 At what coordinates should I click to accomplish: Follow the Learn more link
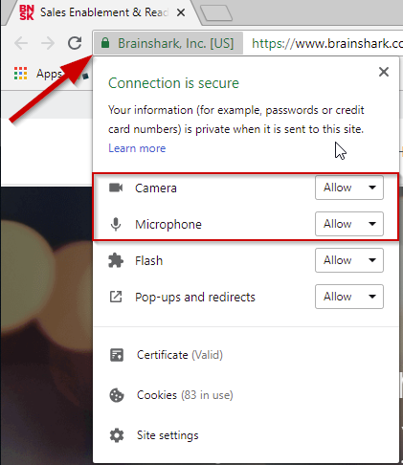tap(137, 148)
